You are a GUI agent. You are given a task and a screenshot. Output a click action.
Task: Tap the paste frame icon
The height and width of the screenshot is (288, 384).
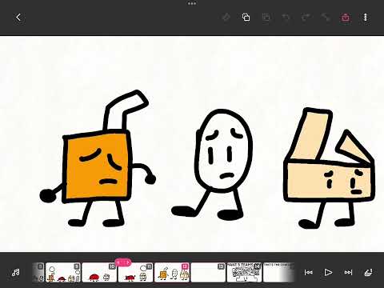coord(266,18)
